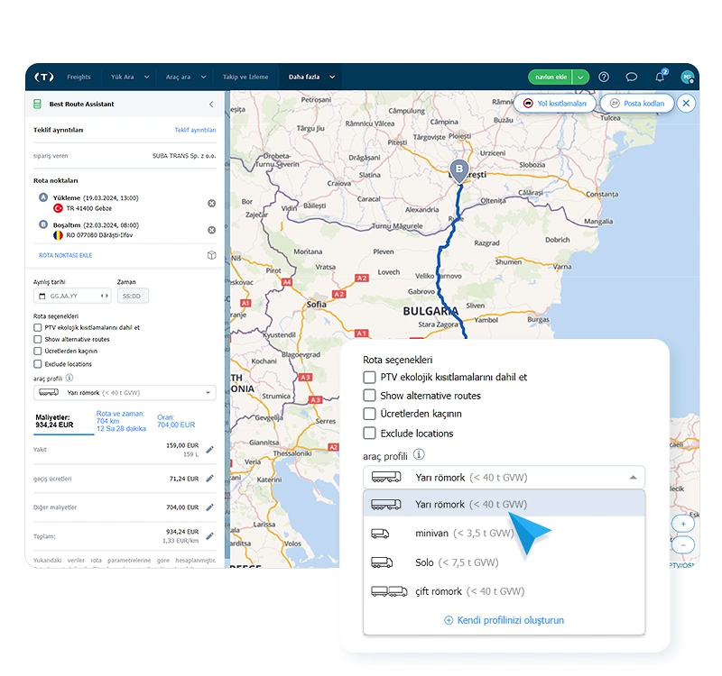Select Yarı römork from the vehicle list
The width and height of the screenshot is (722, 676).
504,504
